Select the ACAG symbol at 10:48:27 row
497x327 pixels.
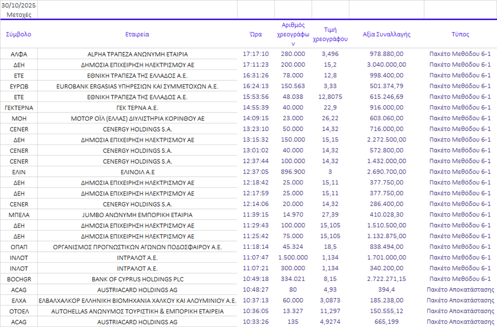point(19,290)
